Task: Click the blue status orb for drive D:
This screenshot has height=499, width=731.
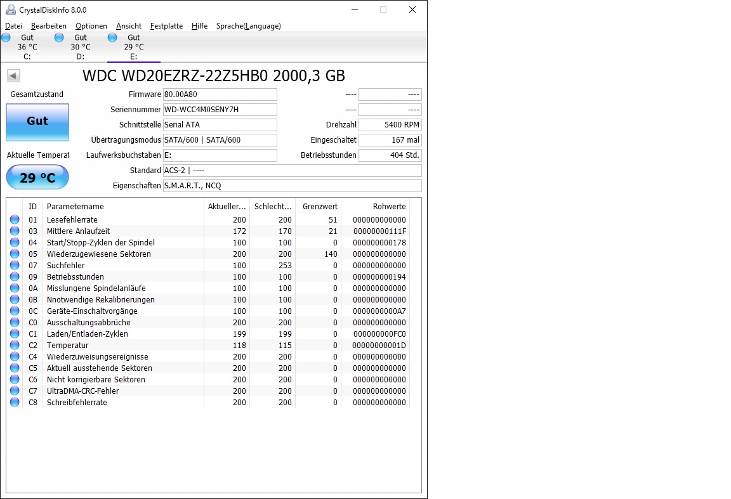Action: [x=59, y=38]
